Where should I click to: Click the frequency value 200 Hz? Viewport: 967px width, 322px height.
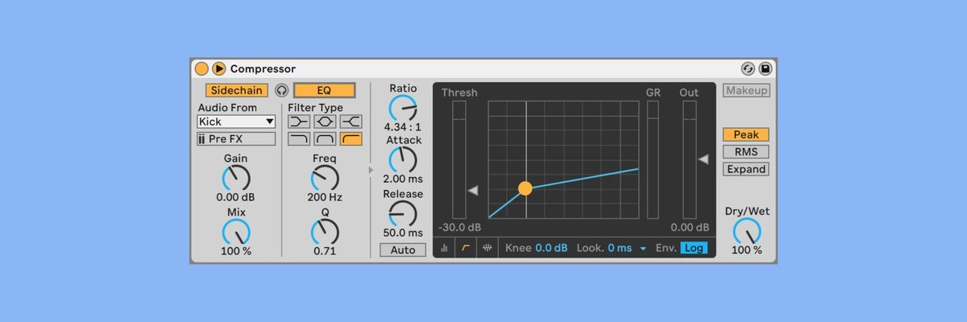click(x=325, y=197)
